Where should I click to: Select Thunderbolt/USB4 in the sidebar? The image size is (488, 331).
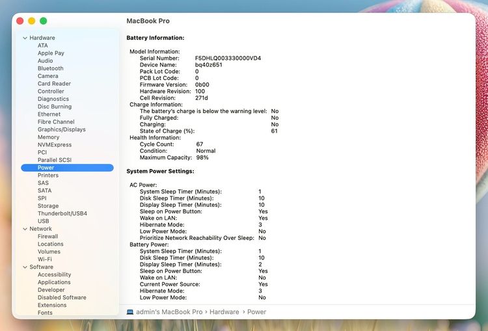[62, 213]
